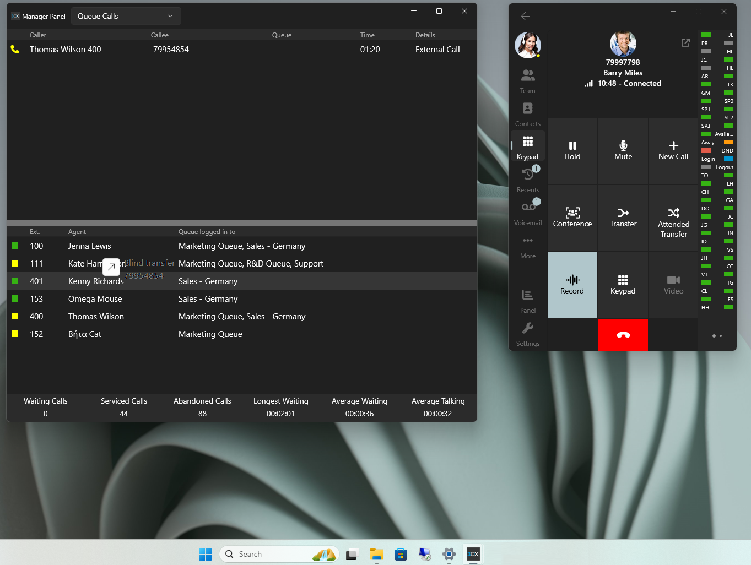Click the yellow phone icon for Thomas Wilson call

[15, 50]
